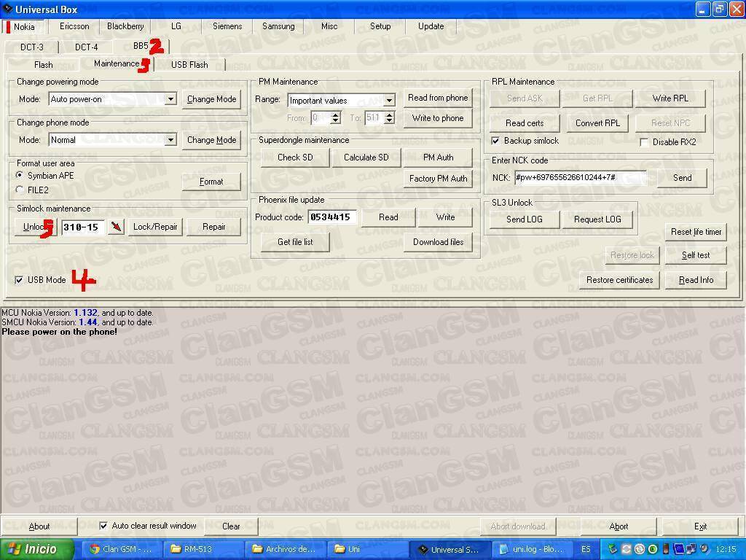This screenshot has height=560, width=746.
Task: Click the ES language indicator in taskbar
Action: click(586, 549)
